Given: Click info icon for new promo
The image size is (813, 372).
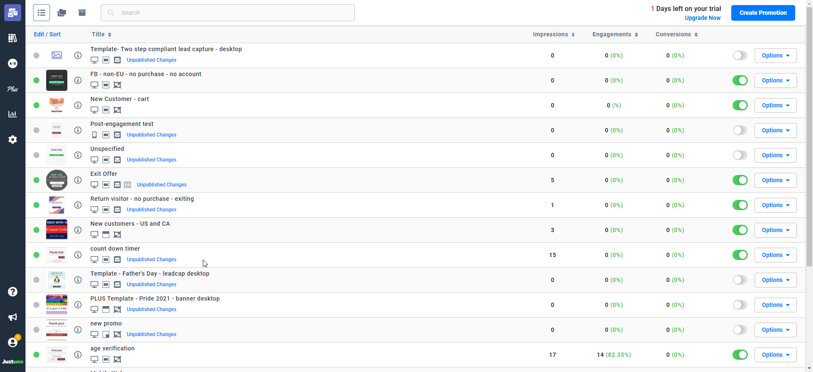Looking at the screenshot, I should [78, 330].
